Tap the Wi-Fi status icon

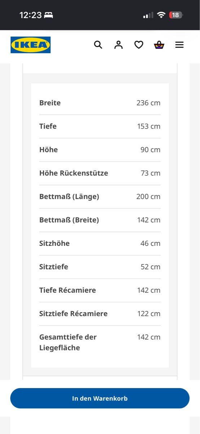coord(161,15)
